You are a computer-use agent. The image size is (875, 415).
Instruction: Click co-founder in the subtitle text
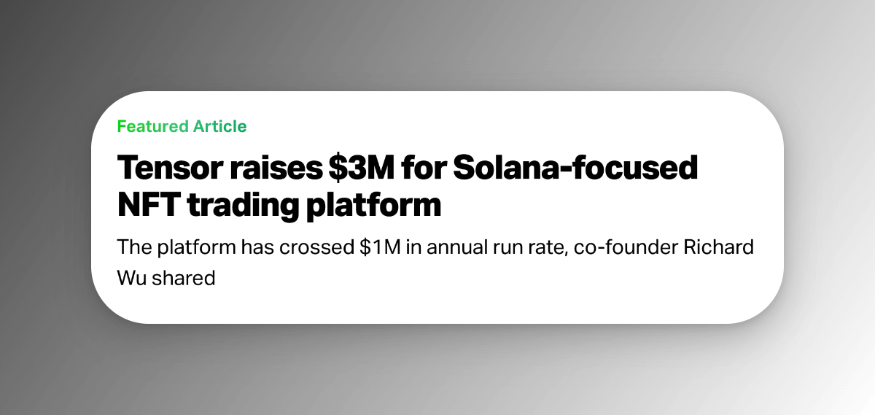[625, 247]
